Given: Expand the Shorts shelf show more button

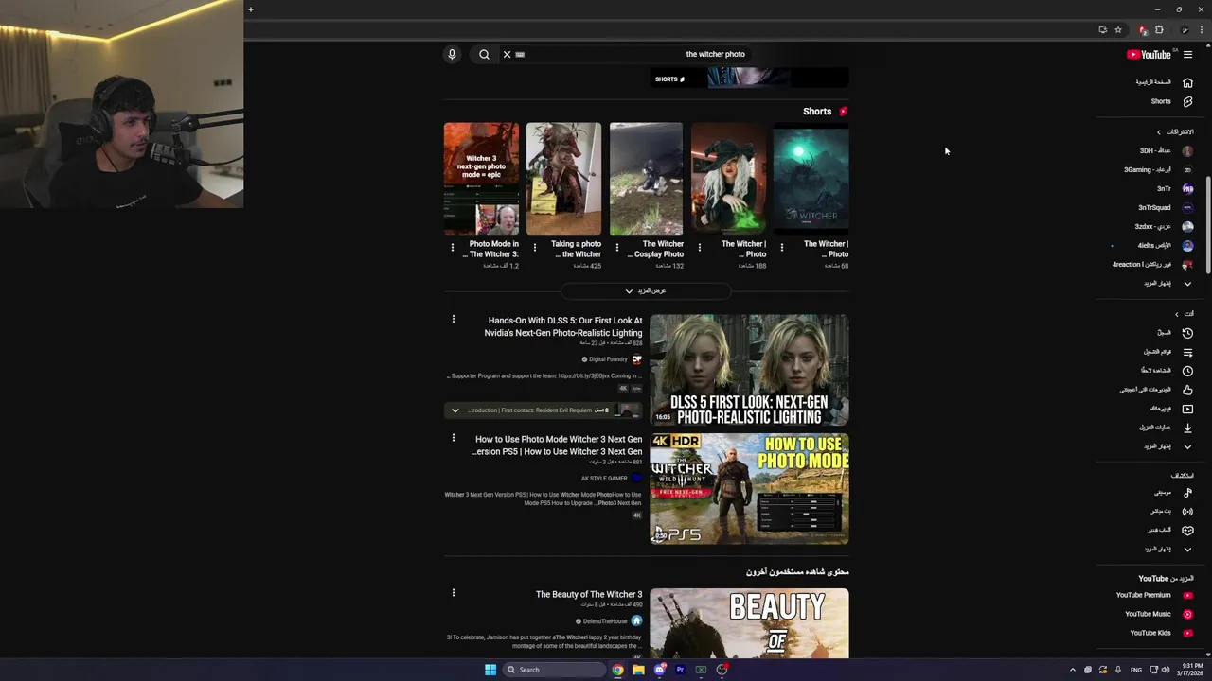Looking at the screenshot, I should click(x=646, y=291).
